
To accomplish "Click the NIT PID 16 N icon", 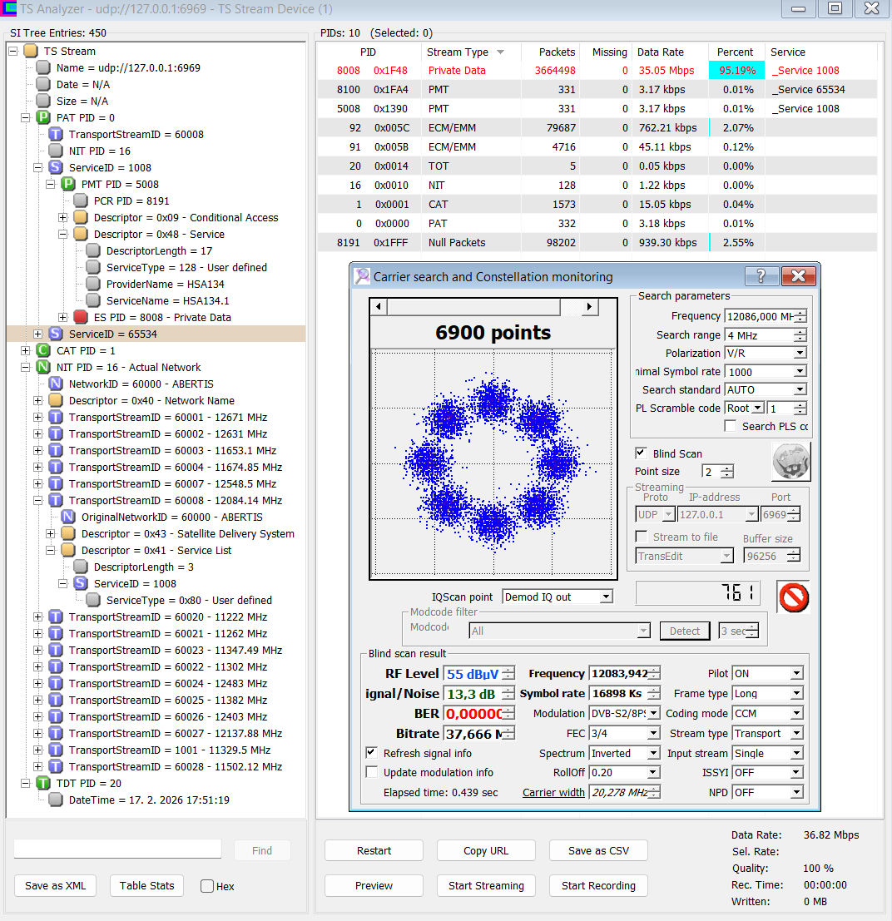I will coord(43,367).
